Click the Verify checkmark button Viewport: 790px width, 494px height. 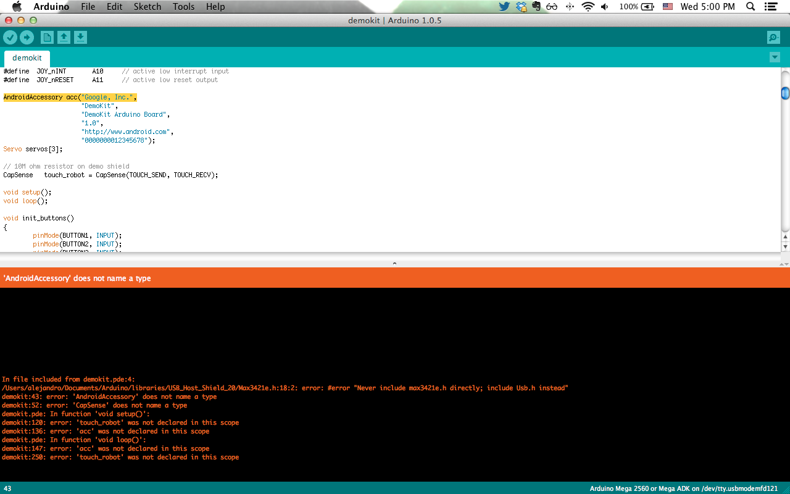point(10,38)
